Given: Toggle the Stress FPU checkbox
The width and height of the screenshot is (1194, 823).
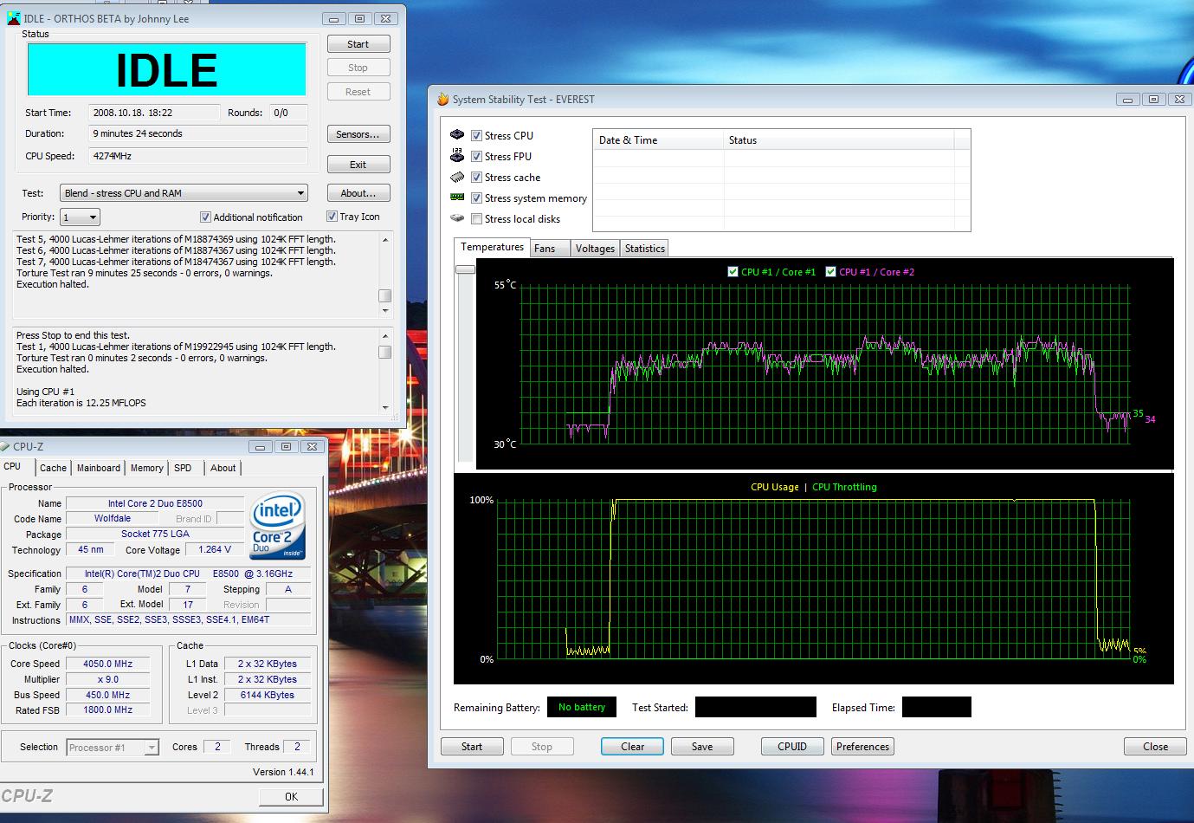Looking at the screenshot, I should click(x=476, y=157).
